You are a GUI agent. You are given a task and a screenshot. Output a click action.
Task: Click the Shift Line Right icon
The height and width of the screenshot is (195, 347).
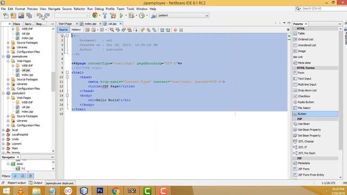click(x=168, y=30)
